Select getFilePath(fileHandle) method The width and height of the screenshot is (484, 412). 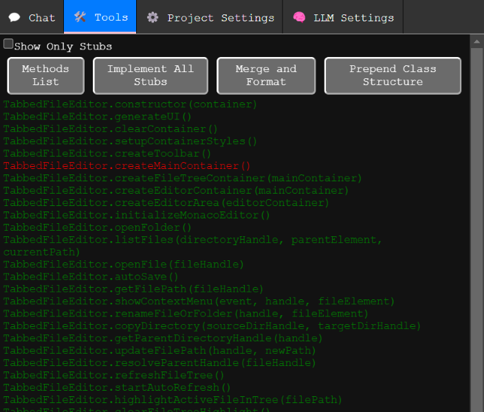point(133,289)
